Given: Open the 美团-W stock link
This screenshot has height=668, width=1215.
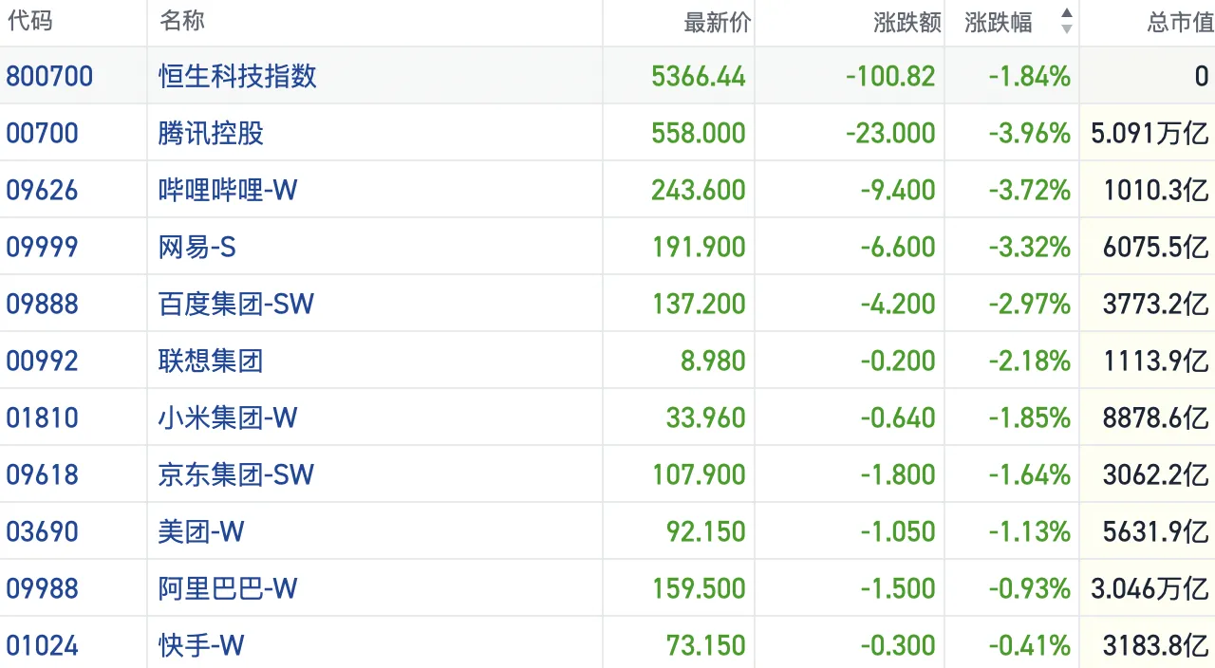Looking at the screenshot, I should pyautogui.click(x=201, y=531).
